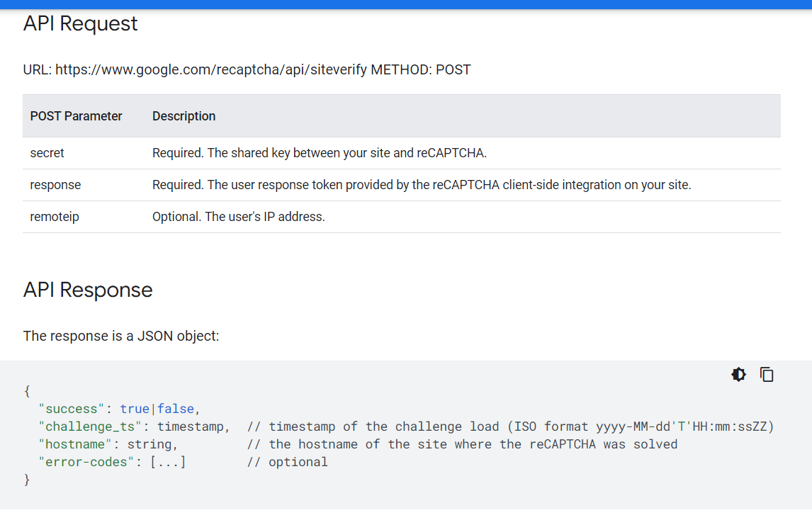Select the 'response' parameter cell
Image resolution: width=812 pixels, height=520 pixels.
pos(55,185)
